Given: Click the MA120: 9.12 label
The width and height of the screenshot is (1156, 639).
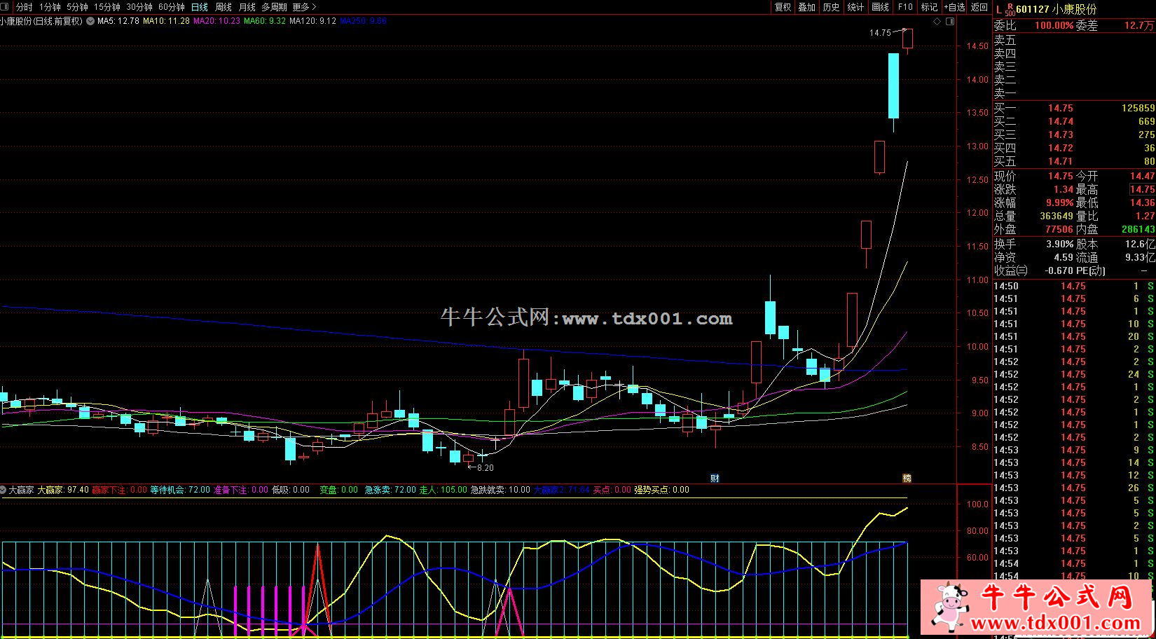Looking at the screenshot, I should (x=312, y=21).
